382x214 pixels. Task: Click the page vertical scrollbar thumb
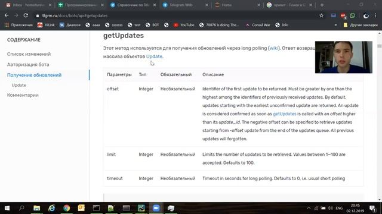[380, 46]
